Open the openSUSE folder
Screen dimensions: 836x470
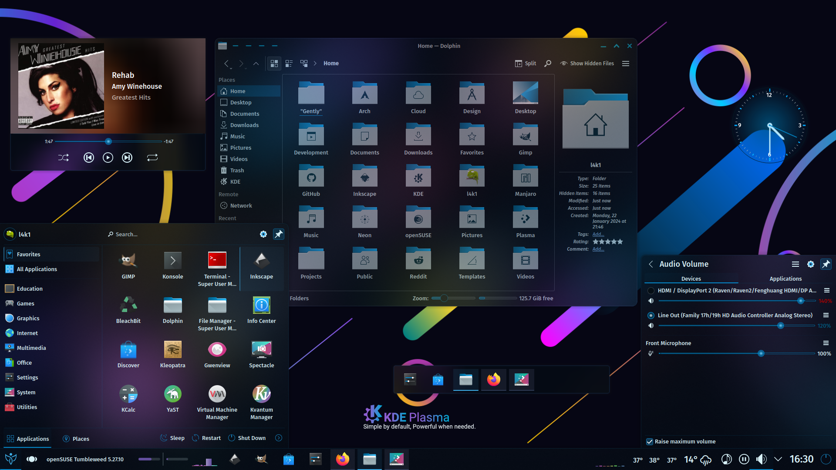pyautogui.click(x=418, y=222)
